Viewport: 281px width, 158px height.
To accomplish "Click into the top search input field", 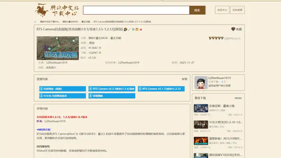I will (136, 10).
